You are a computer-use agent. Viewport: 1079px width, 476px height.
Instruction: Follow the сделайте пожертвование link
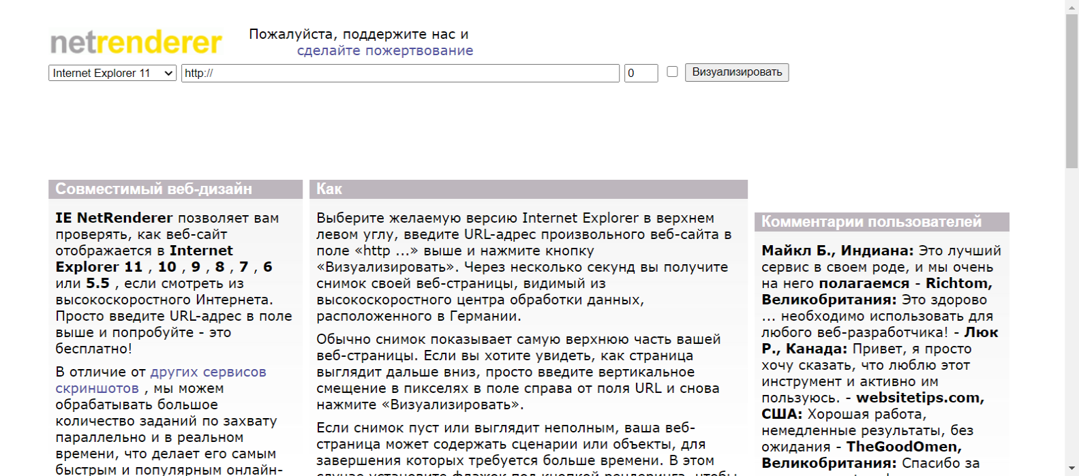click(384, 50)
